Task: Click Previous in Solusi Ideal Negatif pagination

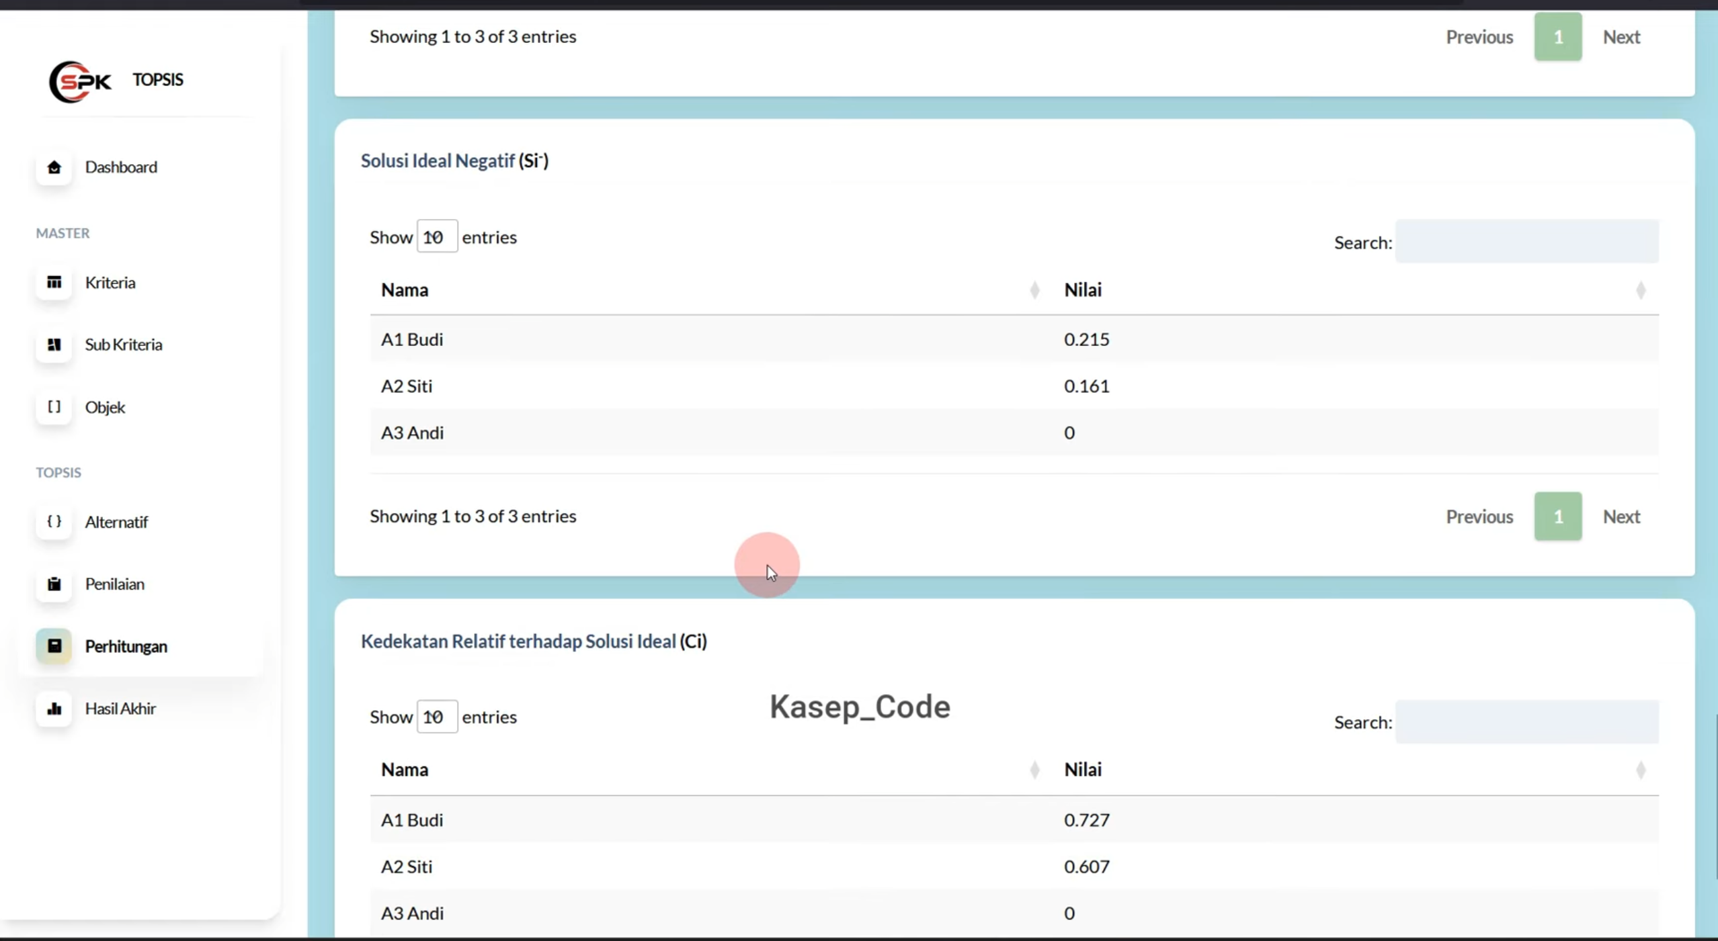Action: pyautogui.click(x=1479, y=516)
